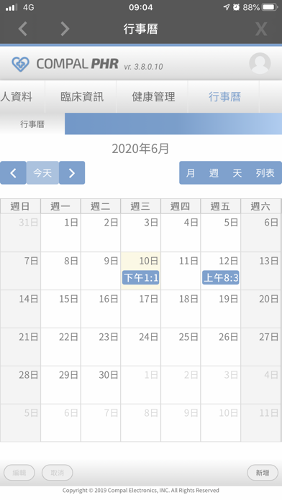Select 28日 Sunday cell
Screen dimensions: 282x500
[20, 385]
